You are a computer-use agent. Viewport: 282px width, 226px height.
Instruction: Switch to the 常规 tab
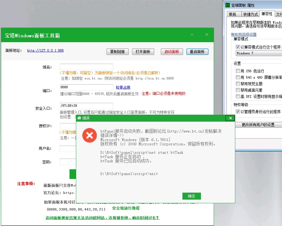click(x=233, y=14)
